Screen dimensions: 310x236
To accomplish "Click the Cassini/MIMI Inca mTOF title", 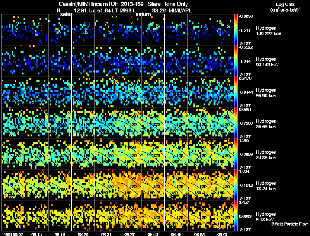I will (88, 4).
